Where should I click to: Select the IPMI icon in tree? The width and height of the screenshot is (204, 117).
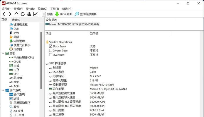click(11, 33)
